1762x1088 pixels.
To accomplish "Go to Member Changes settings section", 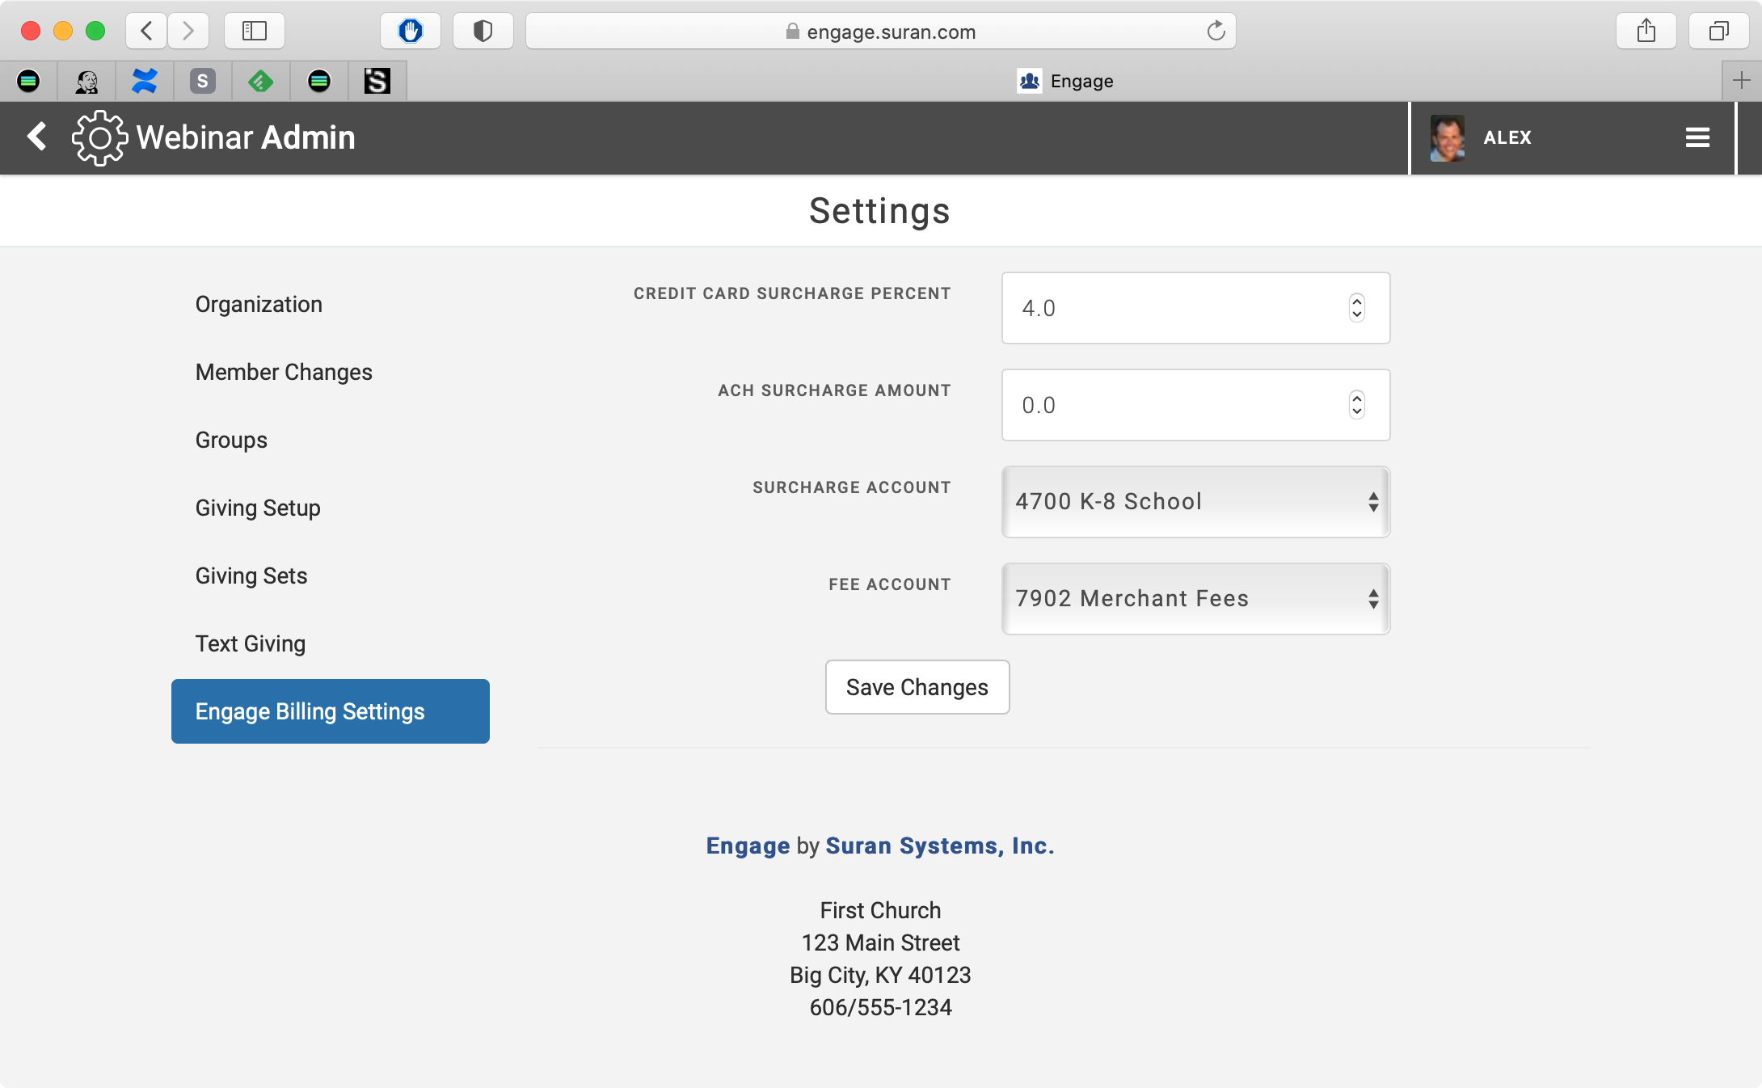I will click(x=284, y=372).
